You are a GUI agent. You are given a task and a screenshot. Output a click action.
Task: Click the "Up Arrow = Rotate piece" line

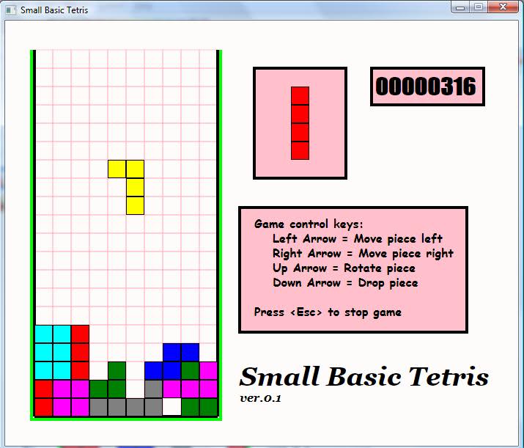(x=344, y=268)
